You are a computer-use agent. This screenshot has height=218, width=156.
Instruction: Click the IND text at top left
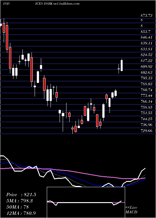coord(6,3)
